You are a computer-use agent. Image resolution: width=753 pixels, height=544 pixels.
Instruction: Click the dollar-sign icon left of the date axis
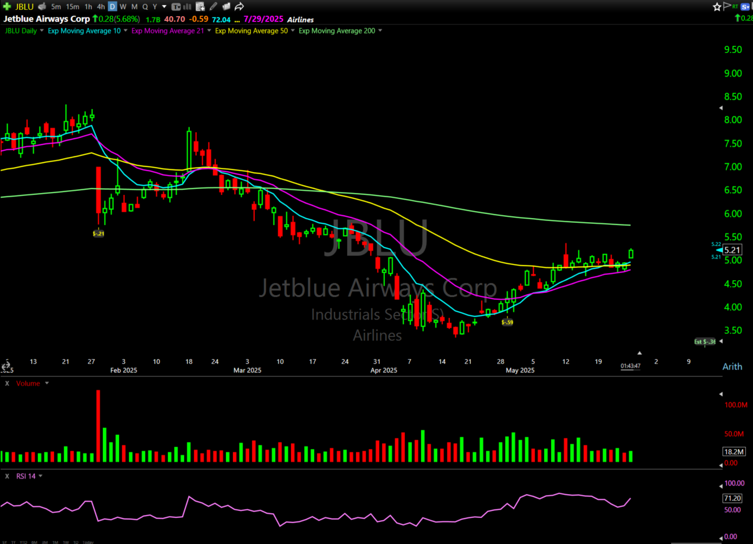(x=5, y=367)
